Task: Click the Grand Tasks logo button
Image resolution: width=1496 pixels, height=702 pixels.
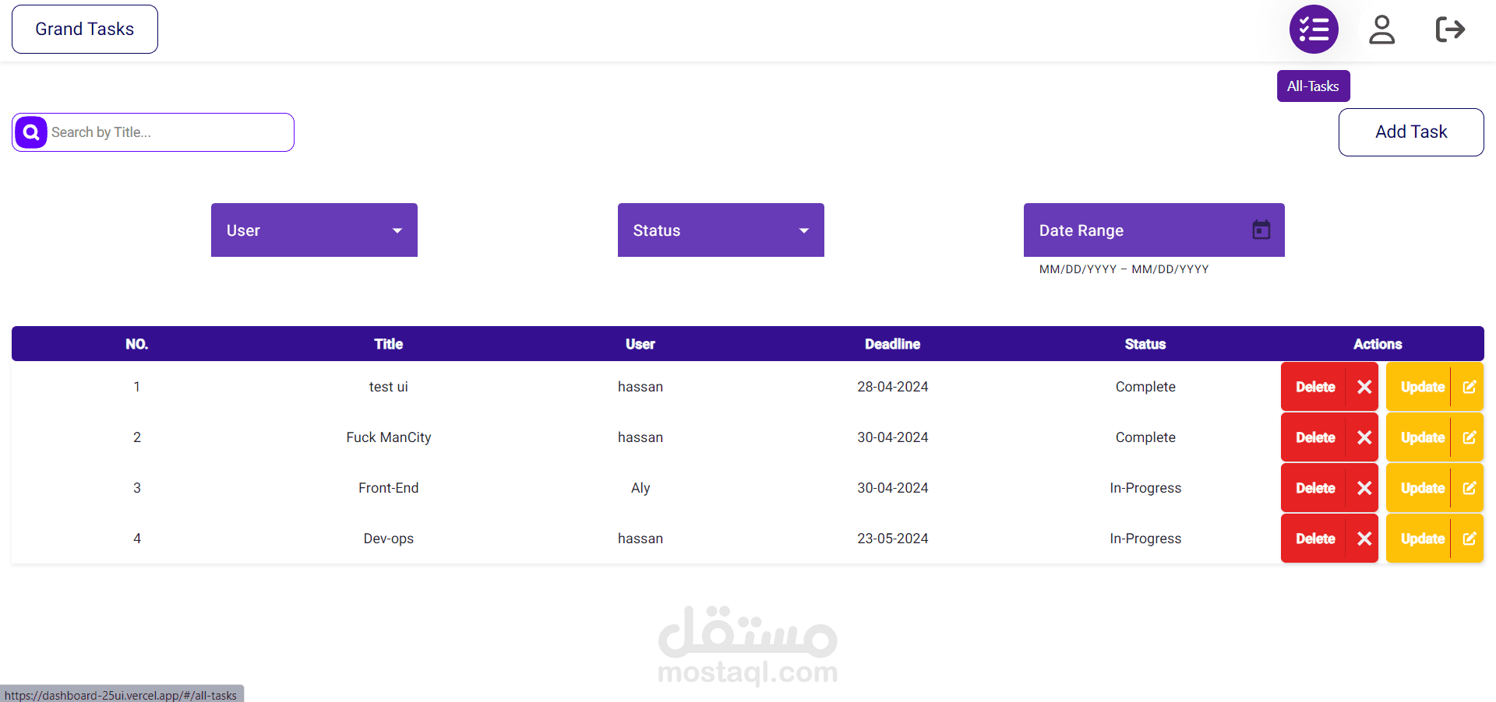Action: click(x=85, y=30)
